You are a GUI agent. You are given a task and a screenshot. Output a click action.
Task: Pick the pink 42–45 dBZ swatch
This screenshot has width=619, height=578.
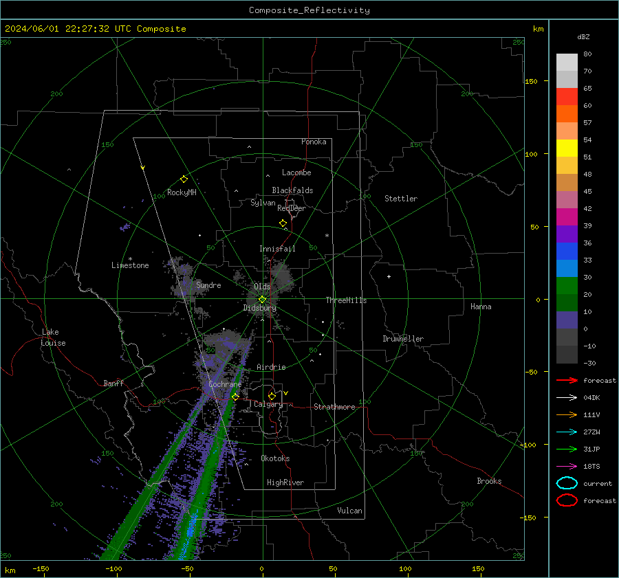point(567,200)
